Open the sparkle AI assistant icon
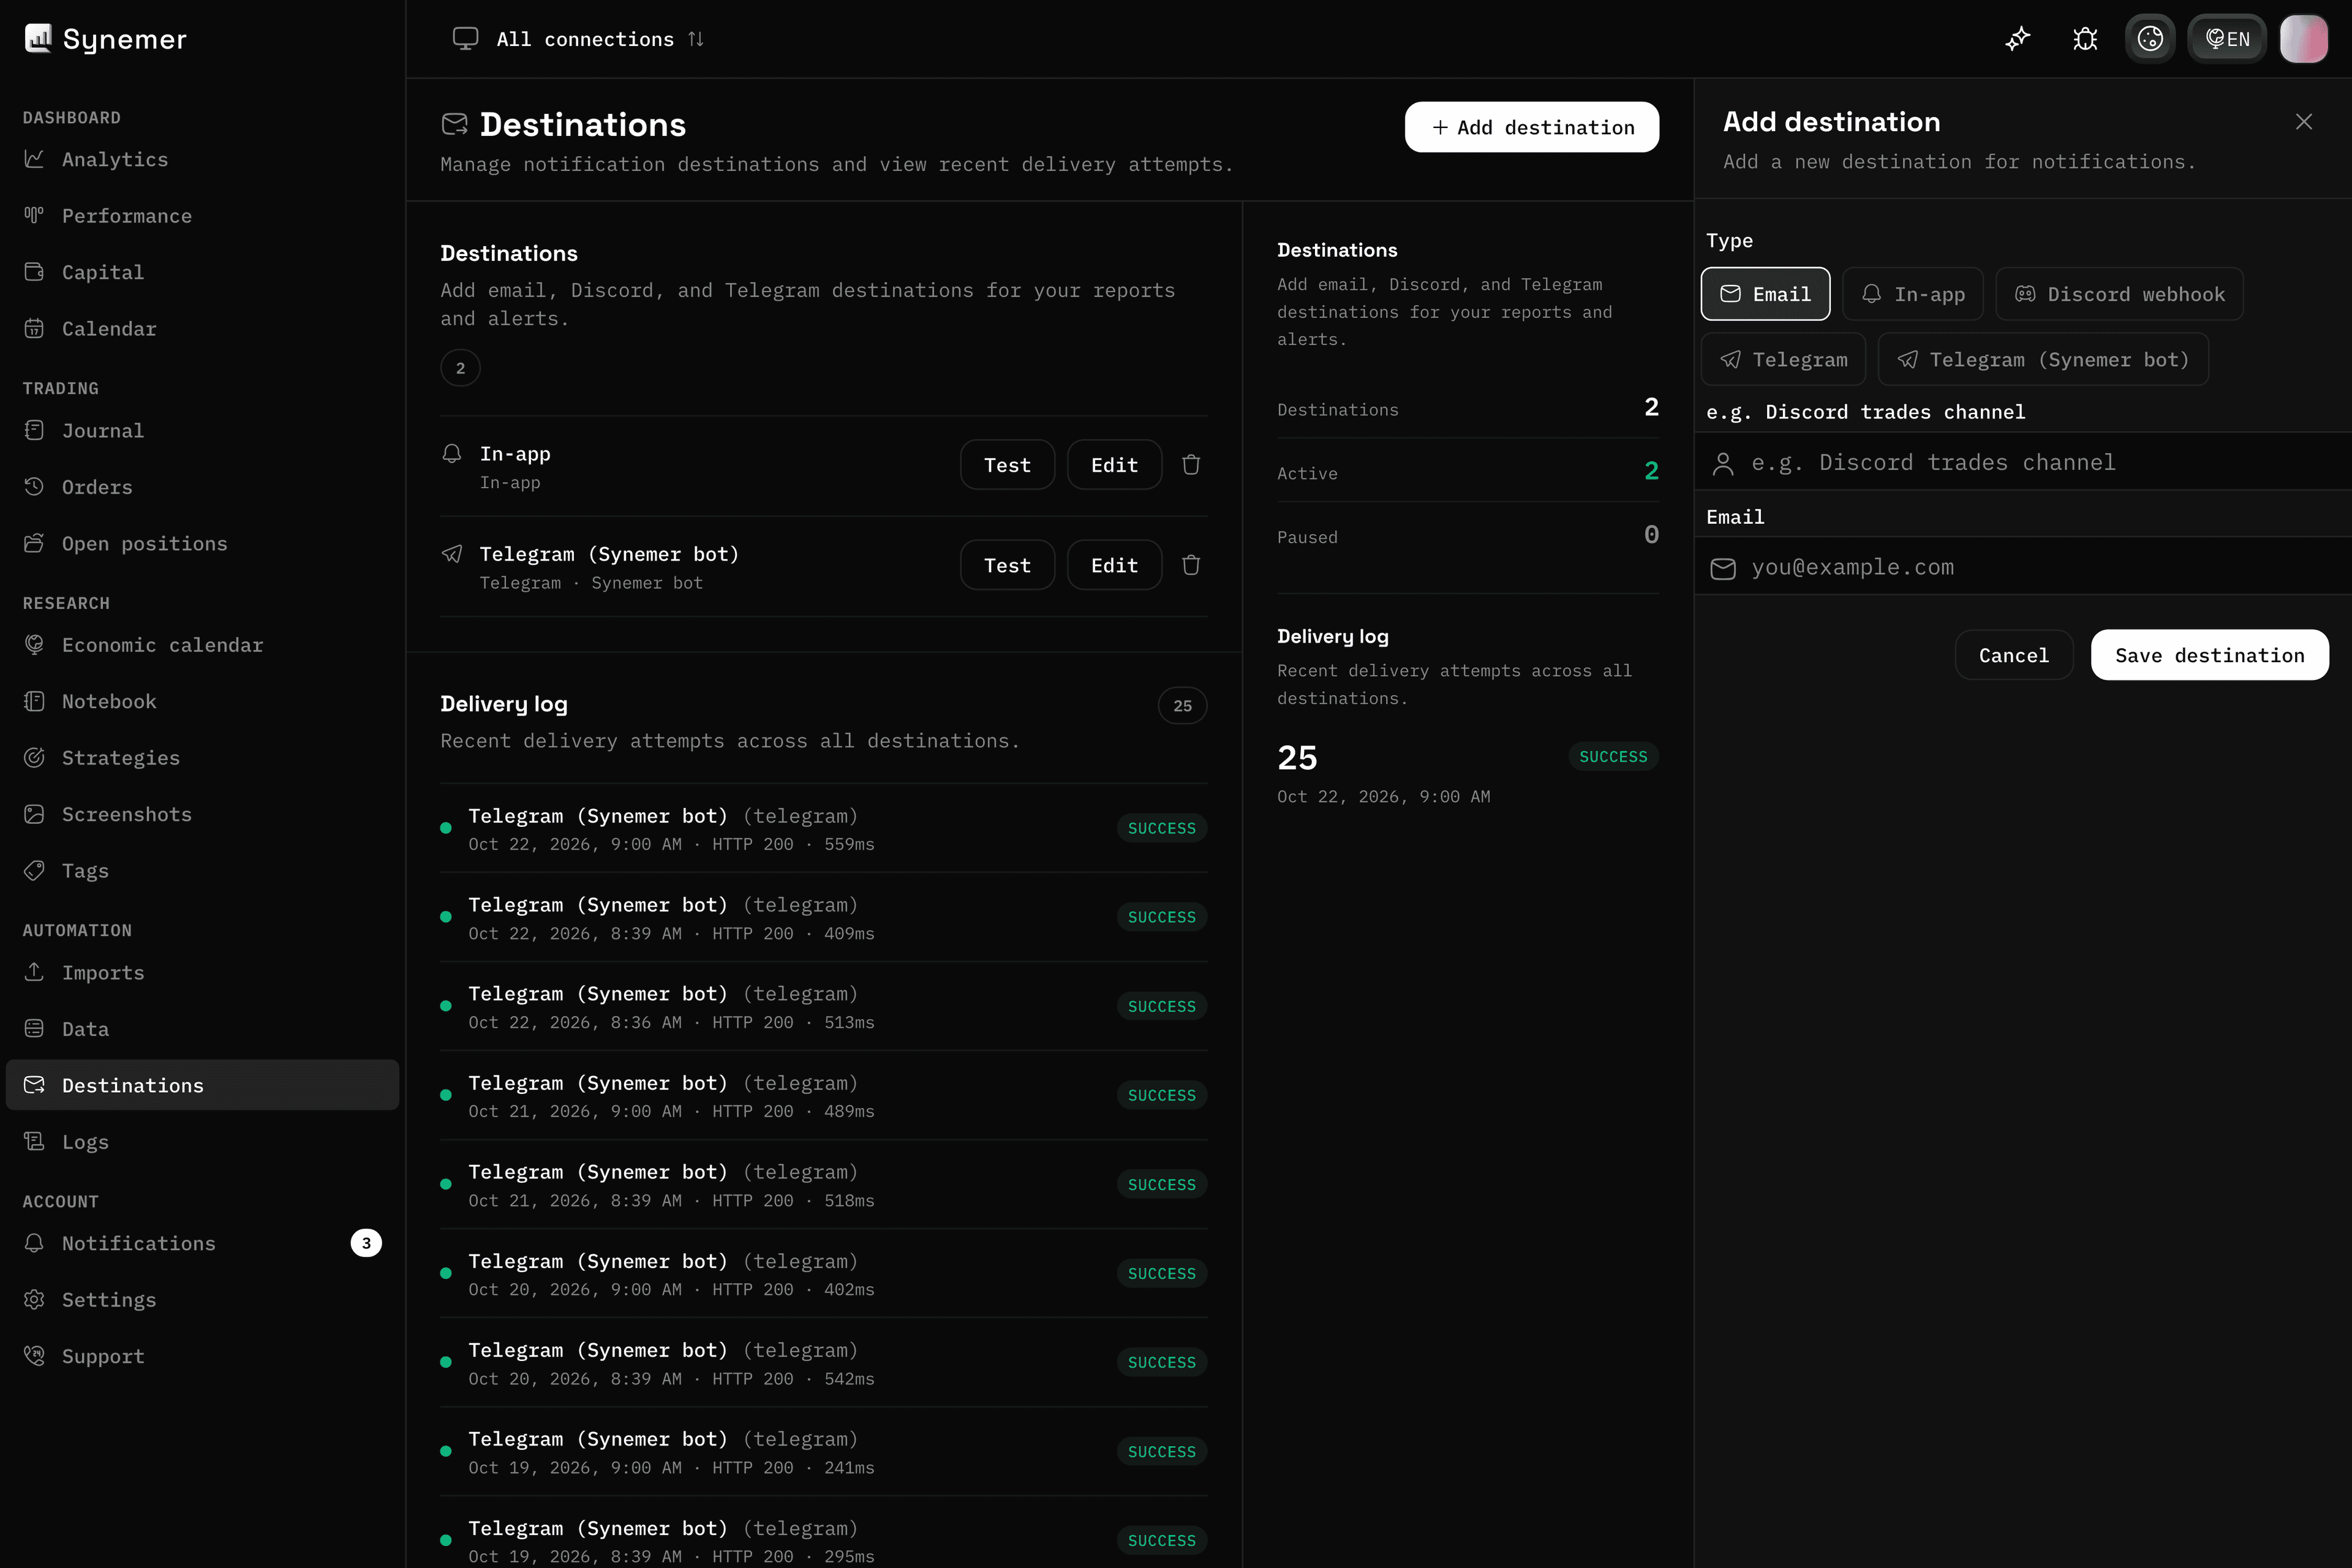The height and width of the screenshot is (1568, 2352). coord(2018,39)
